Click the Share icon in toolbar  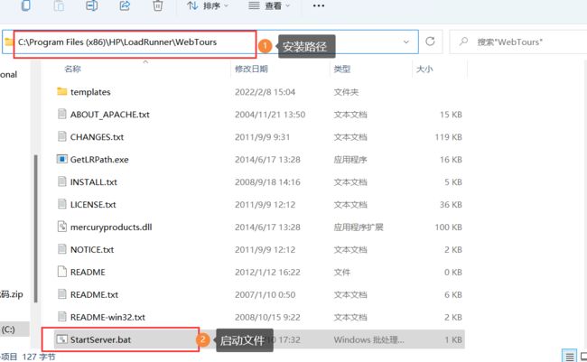pyautogui.click(x=125, y=5)
